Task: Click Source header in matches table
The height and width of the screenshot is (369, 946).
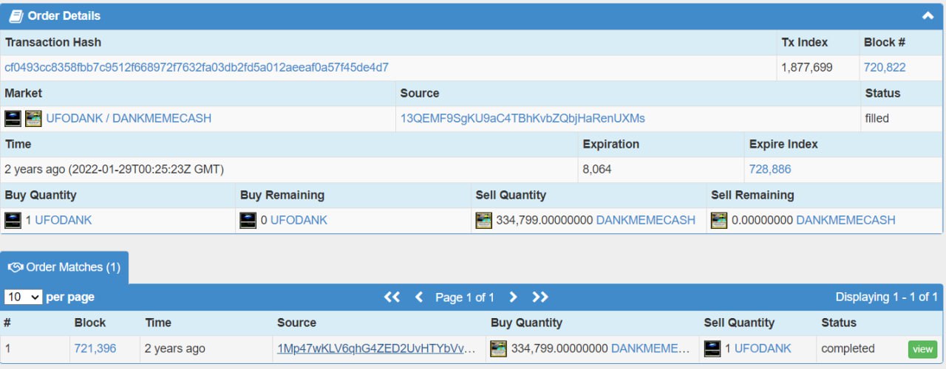Action: 297,323
